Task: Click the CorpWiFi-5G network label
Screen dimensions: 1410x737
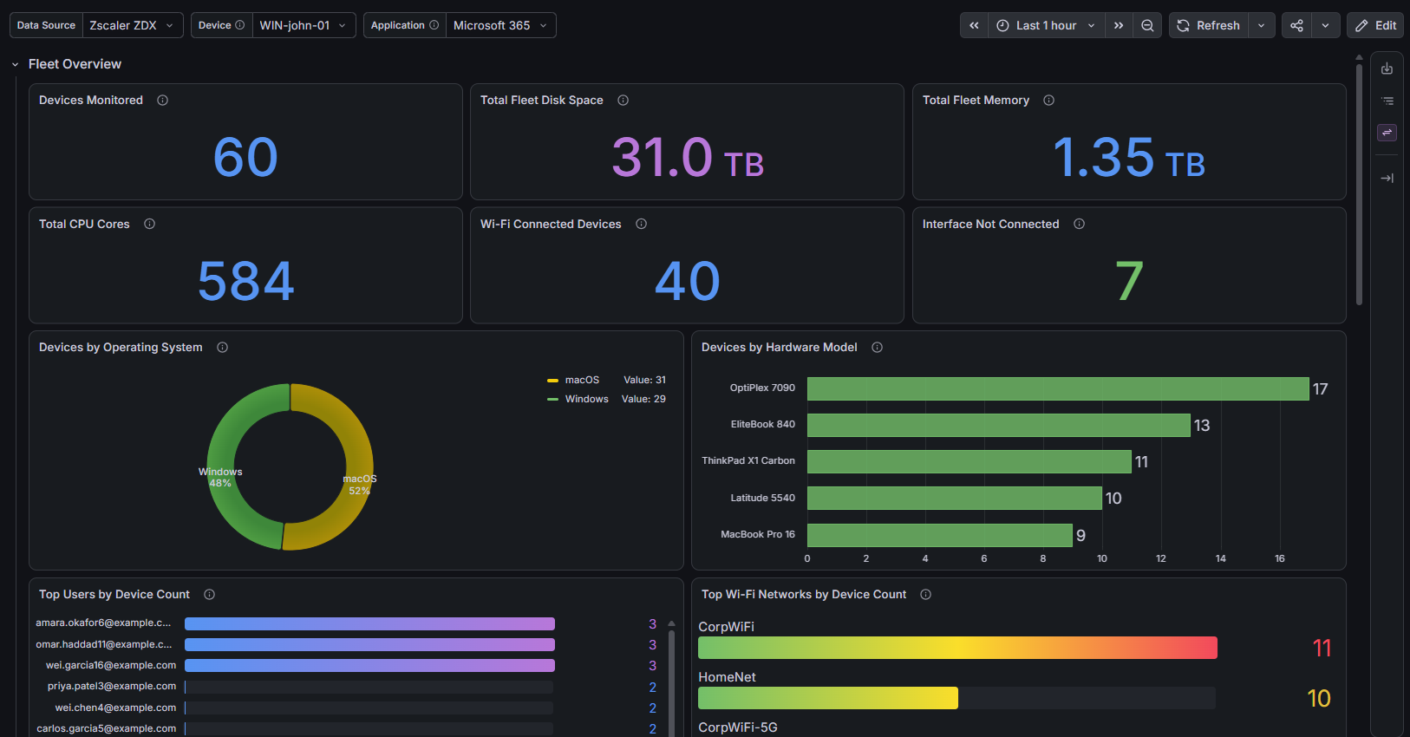Action: pyautogui.click(x=738, y=727)
